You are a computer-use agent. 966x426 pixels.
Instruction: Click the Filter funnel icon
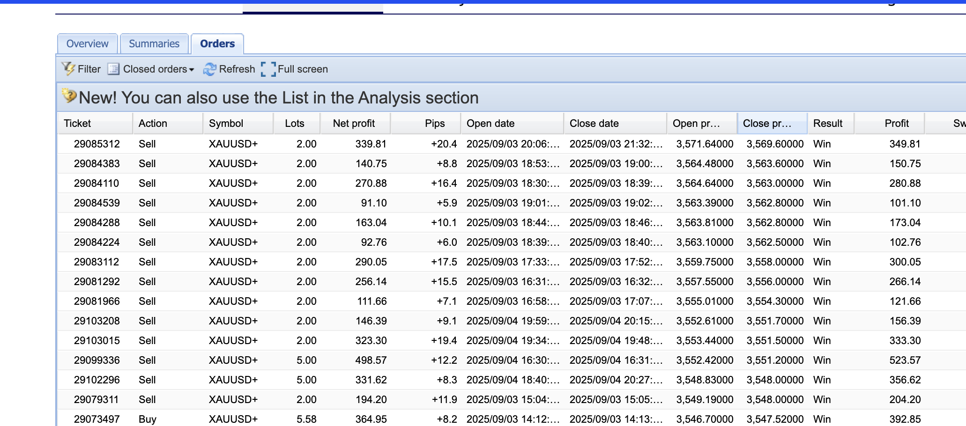pyautogui.click(x=68, y=69)
